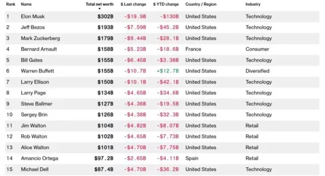Click Michael Dell's name
Image resolution: width=325 pixels, height=176 pixels.
(x=35, y=169)
